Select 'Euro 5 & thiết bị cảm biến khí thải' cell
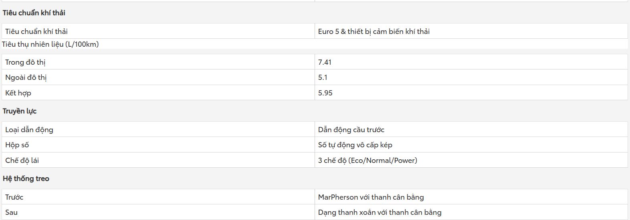This screenshot has width=630, height=220. (x=471, y=31)
